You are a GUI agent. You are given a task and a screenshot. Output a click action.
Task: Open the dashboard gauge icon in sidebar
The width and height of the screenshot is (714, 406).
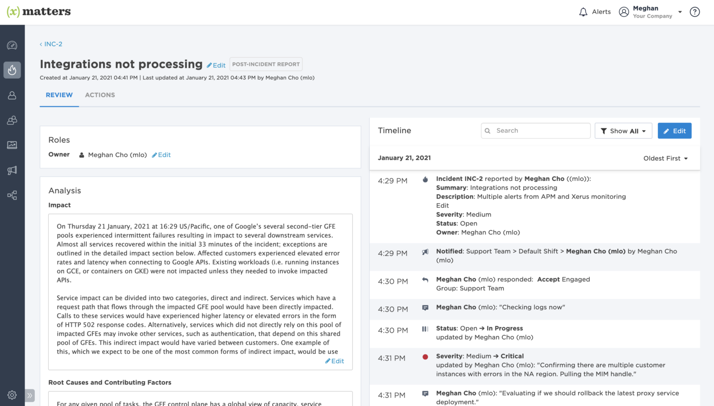(12, 45)
